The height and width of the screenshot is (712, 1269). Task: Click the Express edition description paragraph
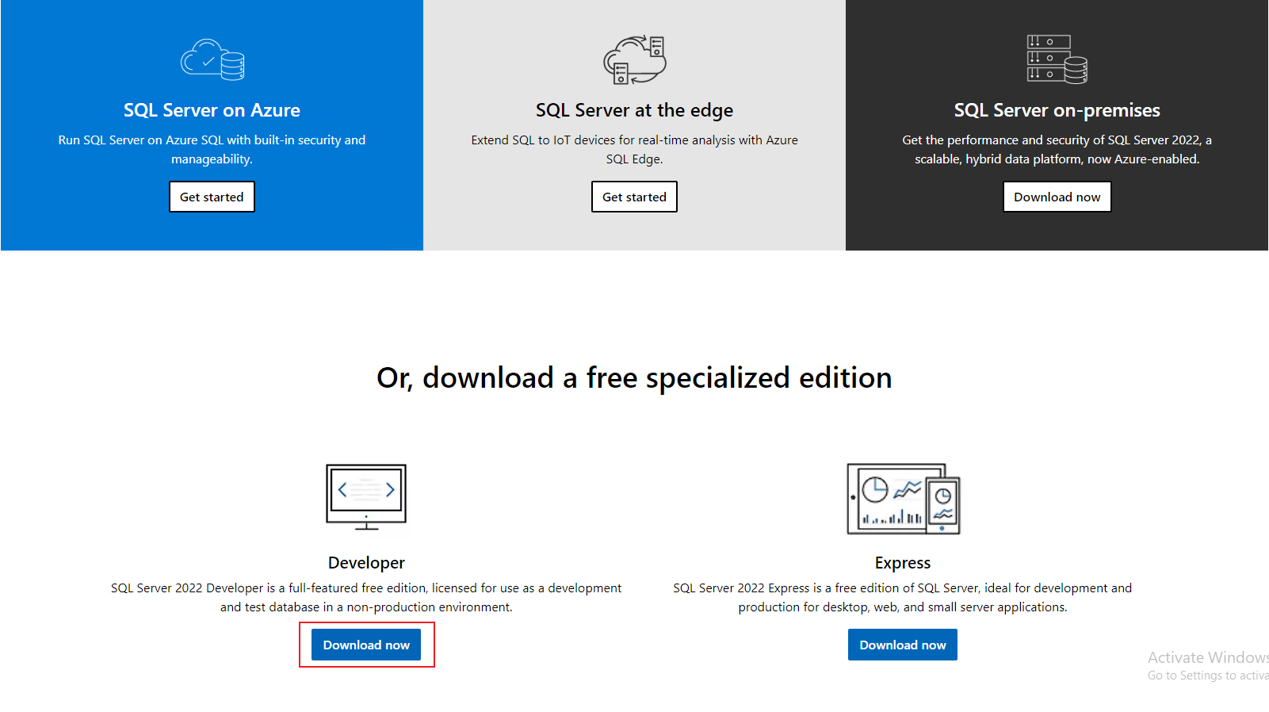click(x=903, y=597)
